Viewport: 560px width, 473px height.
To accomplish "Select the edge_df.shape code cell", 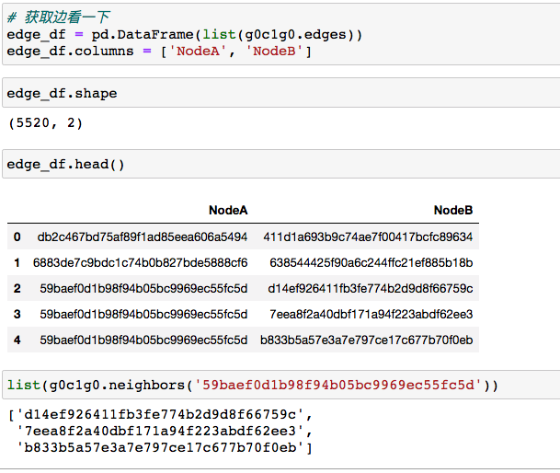I will pyautogui.click(x=281, y=93).
